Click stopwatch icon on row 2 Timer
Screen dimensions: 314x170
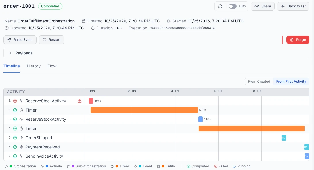pyautogui.click(x=21, y=110)
